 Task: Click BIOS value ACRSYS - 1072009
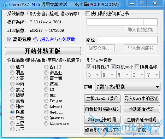click(47, 30)
